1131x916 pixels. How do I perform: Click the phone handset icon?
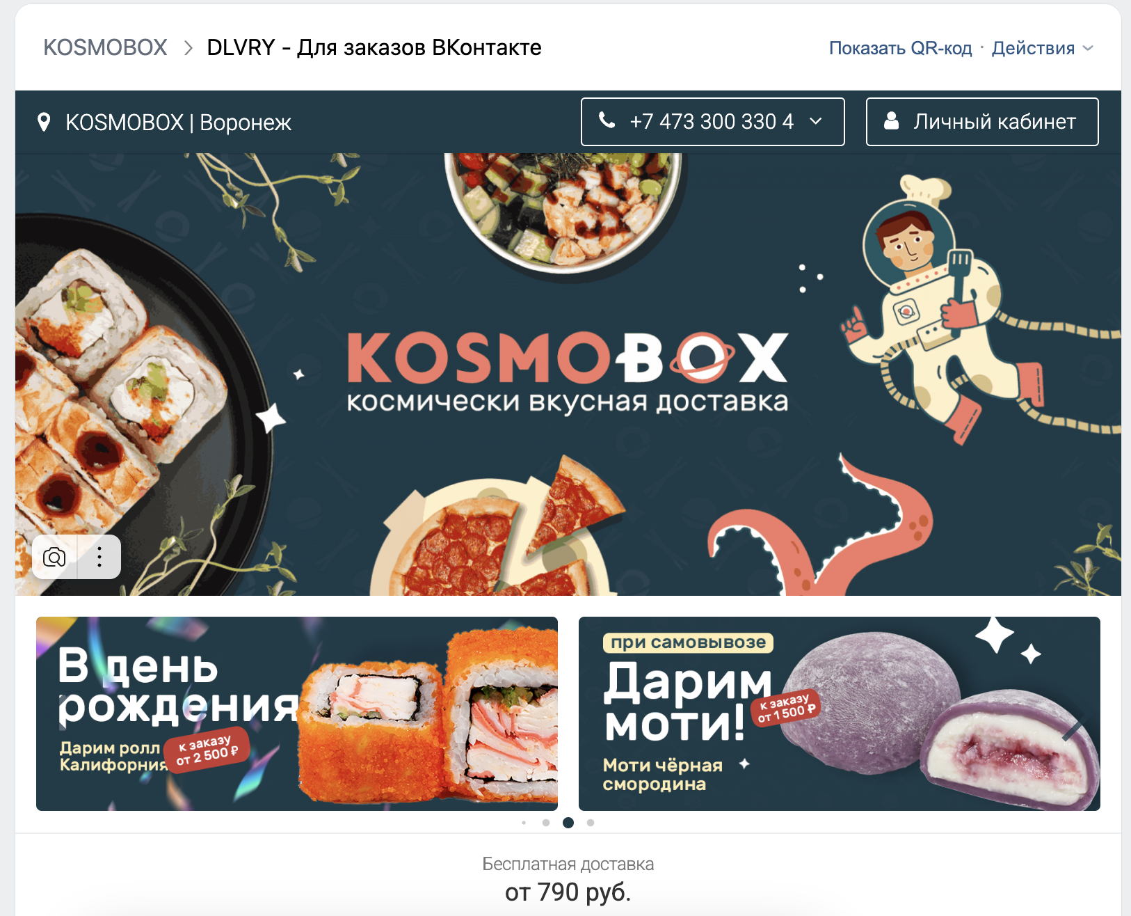coord(607,120)
